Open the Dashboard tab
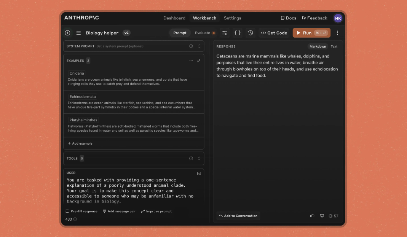 coord(174,18)
